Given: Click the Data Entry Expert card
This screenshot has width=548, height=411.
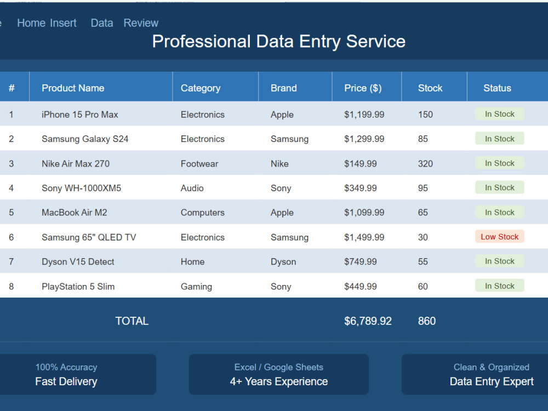Looking at the screenshot, I should click(x=475, y=374).
